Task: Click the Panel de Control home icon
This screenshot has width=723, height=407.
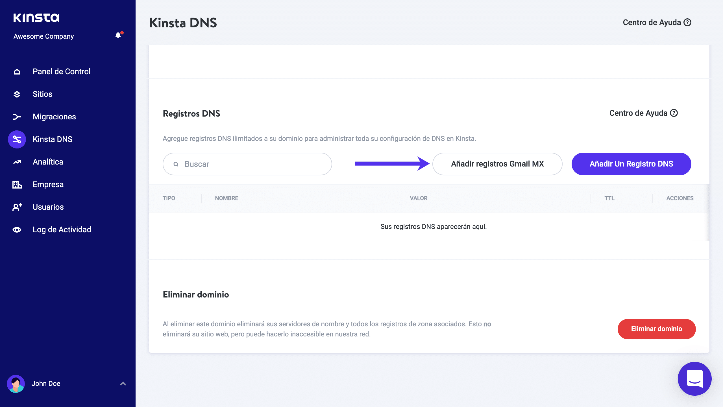Action: coord(17,72)
